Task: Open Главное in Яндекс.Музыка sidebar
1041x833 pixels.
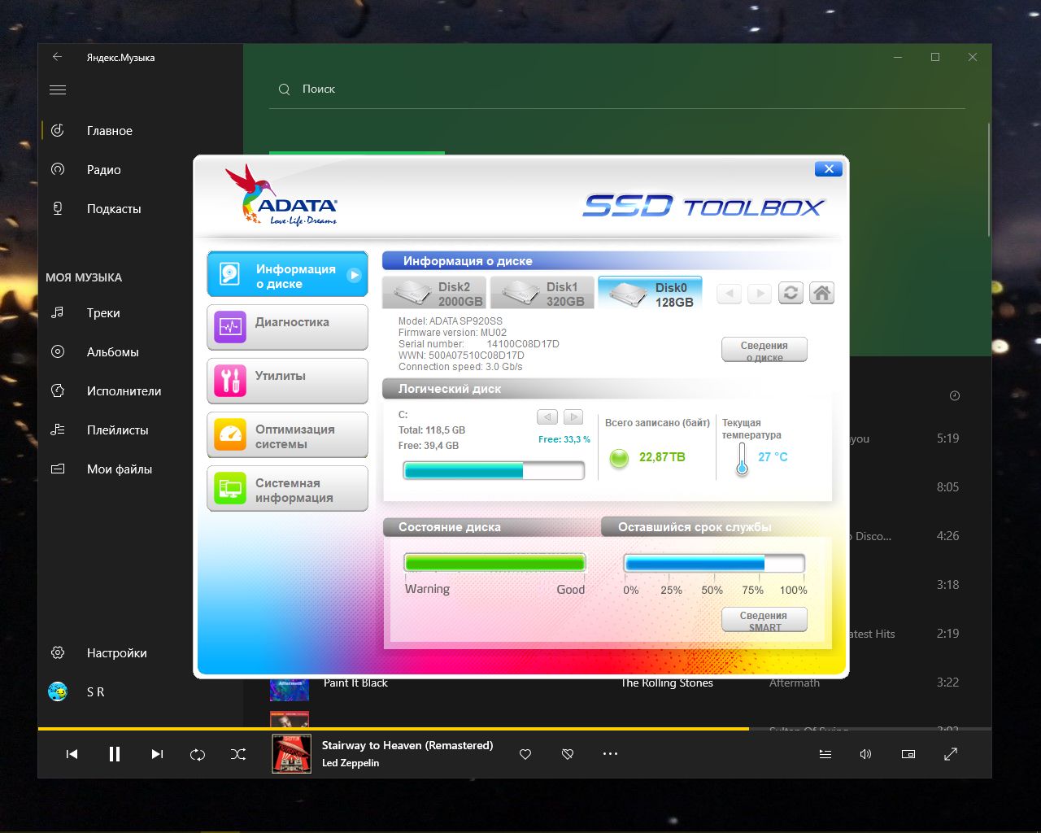Action: [x=140, y=131]
